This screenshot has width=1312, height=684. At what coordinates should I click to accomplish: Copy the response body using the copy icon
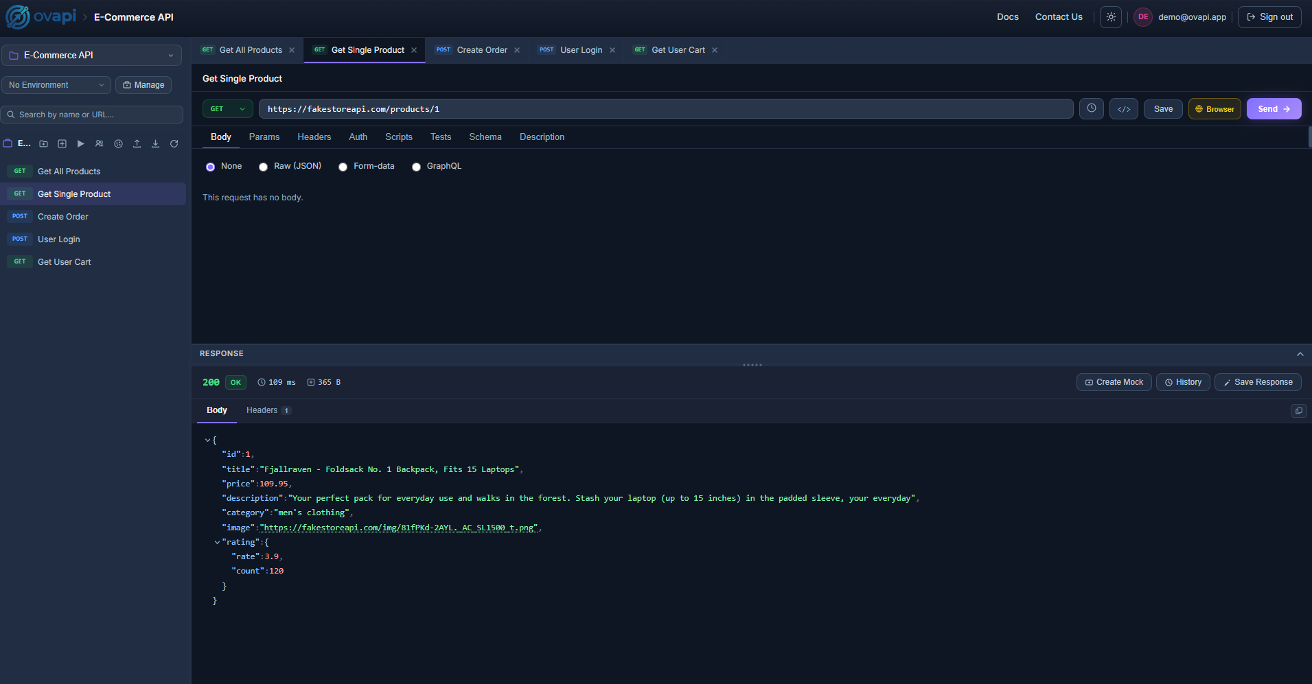click(x=1298, y=410)
